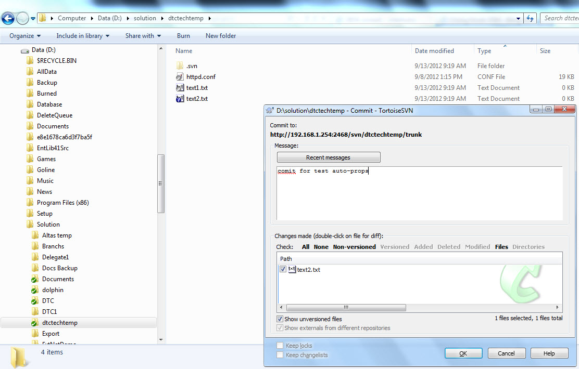Uncheck the text2.txt checkbox in commit list

point(283,269)
